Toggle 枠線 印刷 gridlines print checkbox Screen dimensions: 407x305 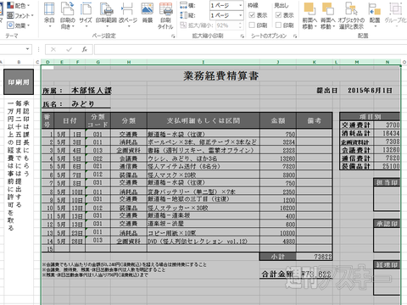pyautogui.click(x=252, y=25)
